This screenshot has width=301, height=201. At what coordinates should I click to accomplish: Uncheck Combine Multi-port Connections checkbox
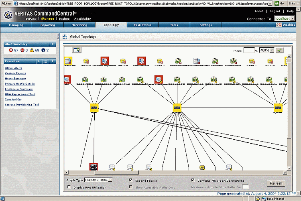(x=193, y=180)
